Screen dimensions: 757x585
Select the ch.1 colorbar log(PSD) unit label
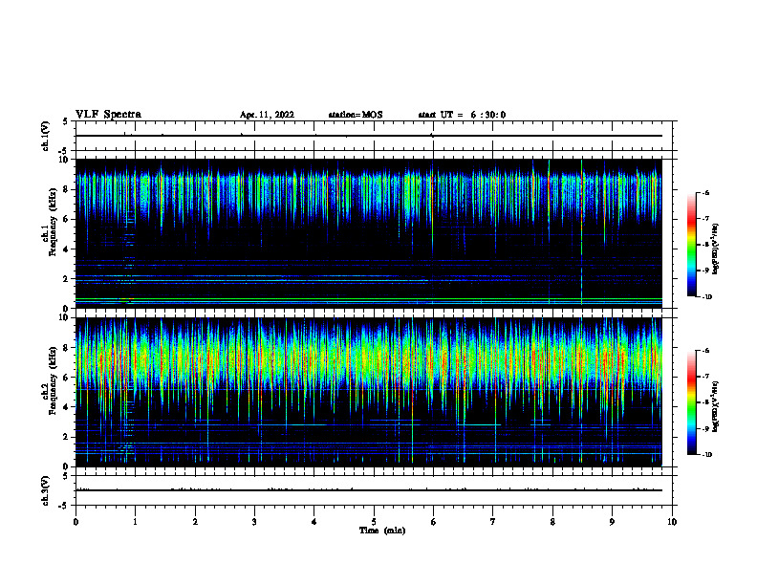click(716, 249)
